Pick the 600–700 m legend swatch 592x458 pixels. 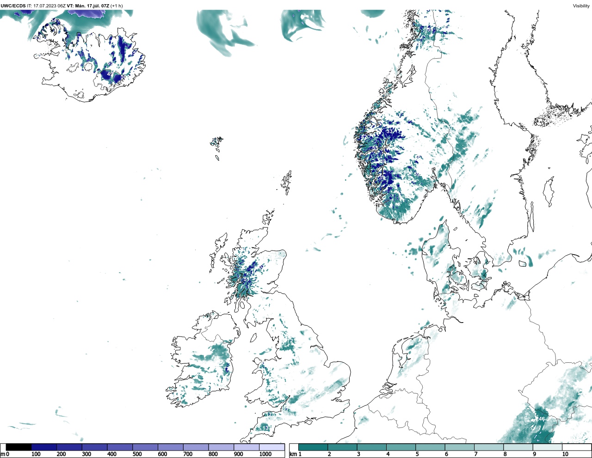pyautogui.click(x=170, y=447)
